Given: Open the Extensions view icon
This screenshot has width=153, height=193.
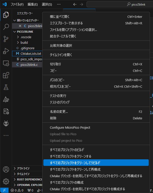Looking at the screenshot, I should (6, 75).
